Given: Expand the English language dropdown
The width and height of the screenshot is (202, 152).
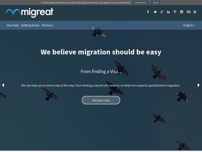Looking at the screenshot, I should pos(190,25).
